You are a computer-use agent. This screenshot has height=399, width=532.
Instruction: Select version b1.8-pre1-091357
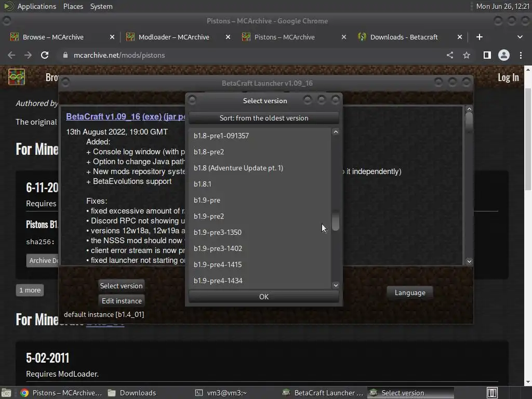260,136
